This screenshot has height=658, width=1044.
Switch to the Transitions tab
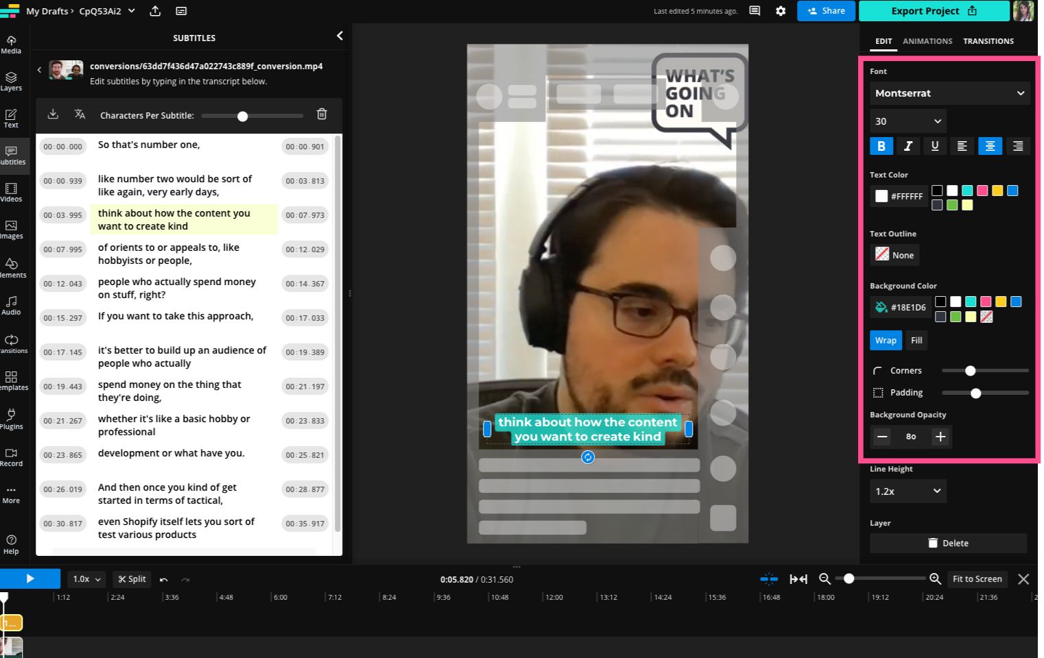988,41
